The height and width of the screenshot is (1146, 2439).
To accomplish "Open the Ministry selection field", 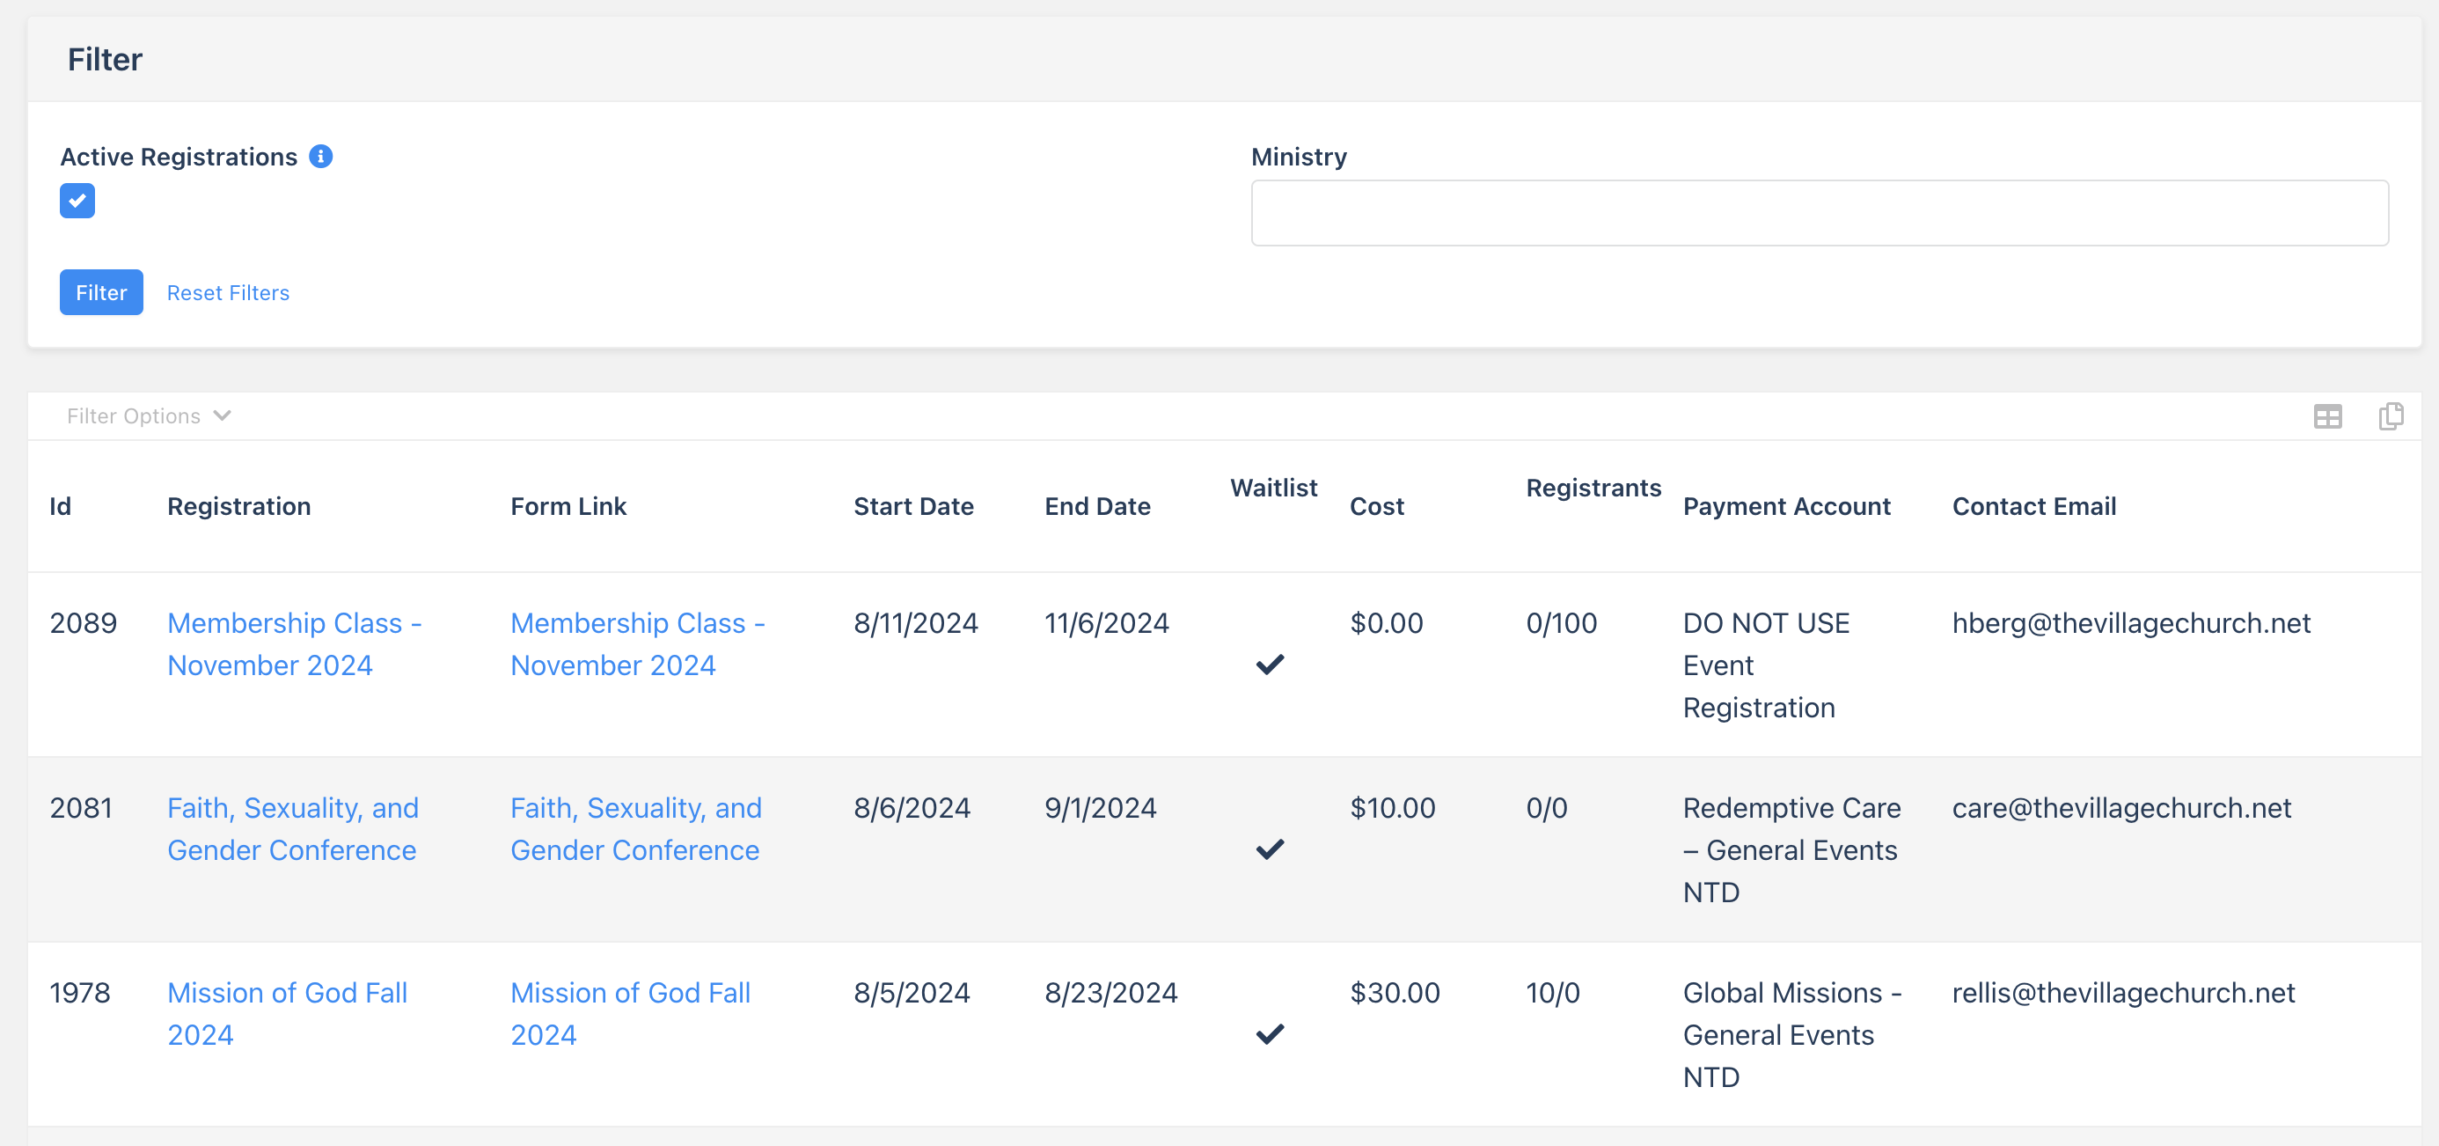I will [1819, 213].
